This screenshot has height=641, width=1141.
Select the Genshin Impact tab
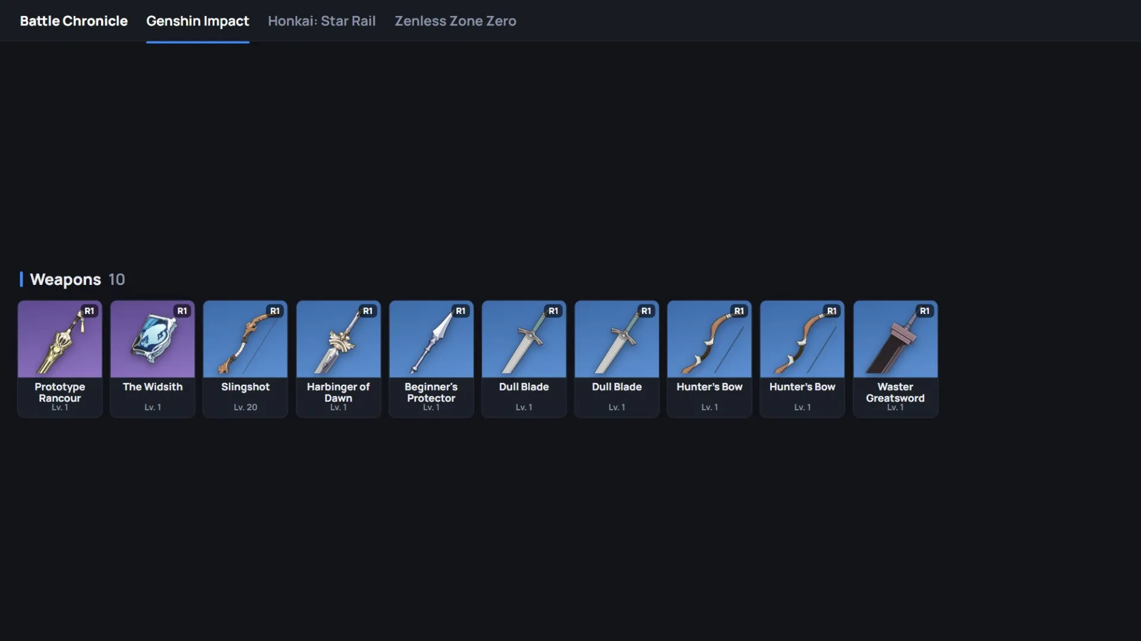click(x=197, y=21)
